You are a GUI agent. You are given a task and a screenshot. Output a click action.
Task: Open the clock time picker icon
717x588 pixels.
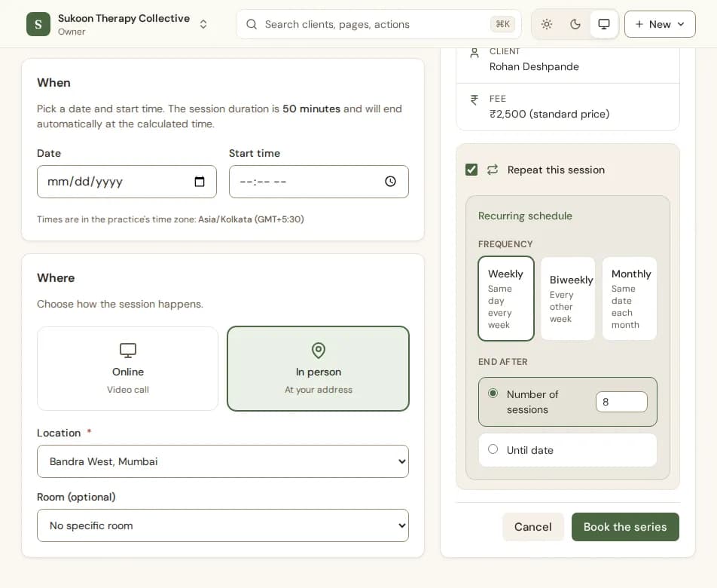[x=390, y=182]
